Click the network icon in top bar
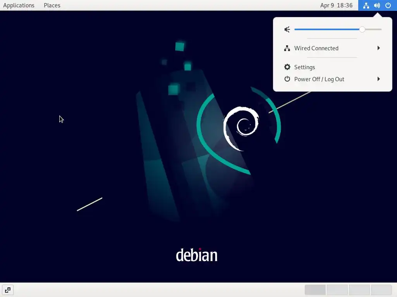The height and width of the screenshot is (297, 397). click(366, 5)
